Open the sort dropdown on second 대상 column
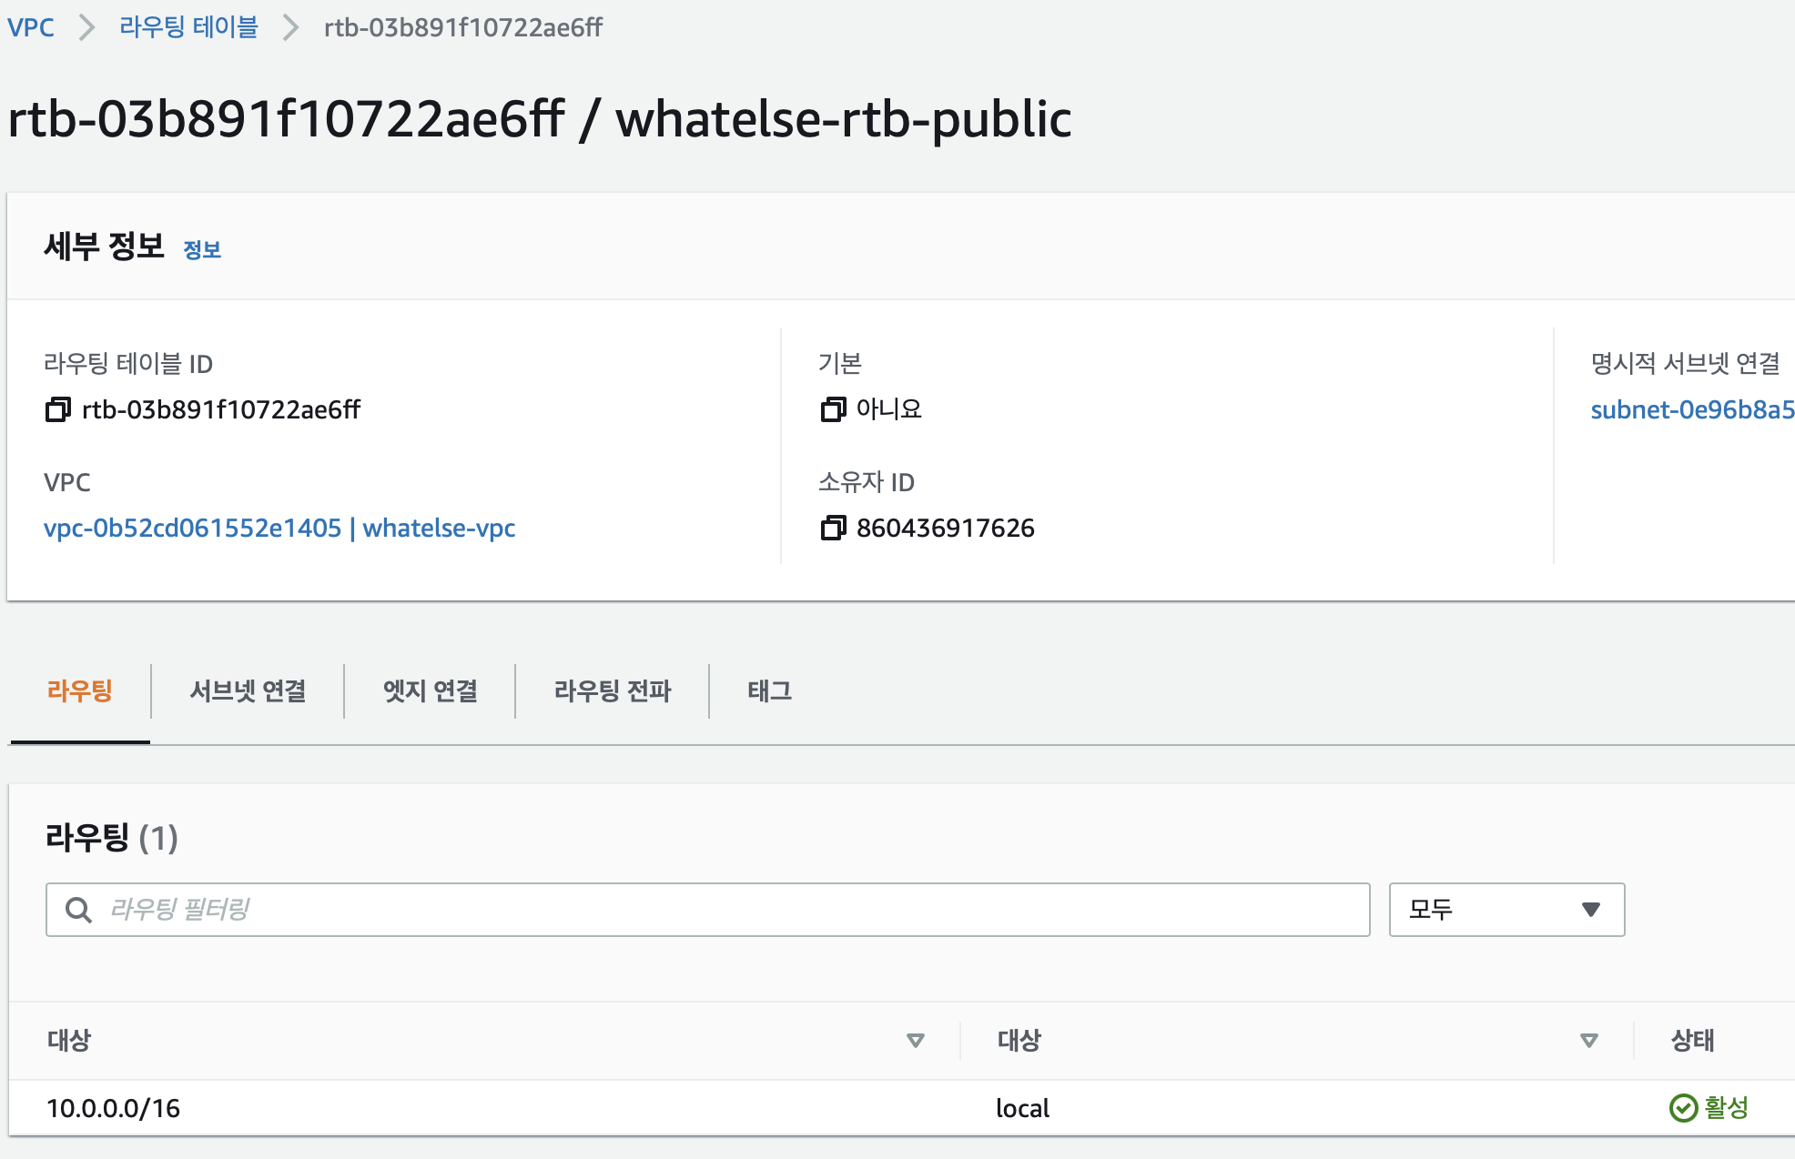The image size is (1795, 1159). 1588,1040
